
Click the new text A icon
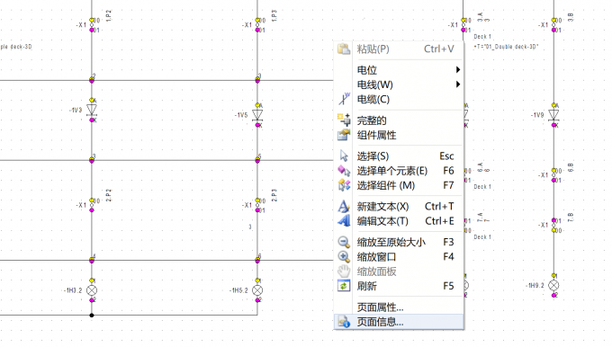(344, 206)
